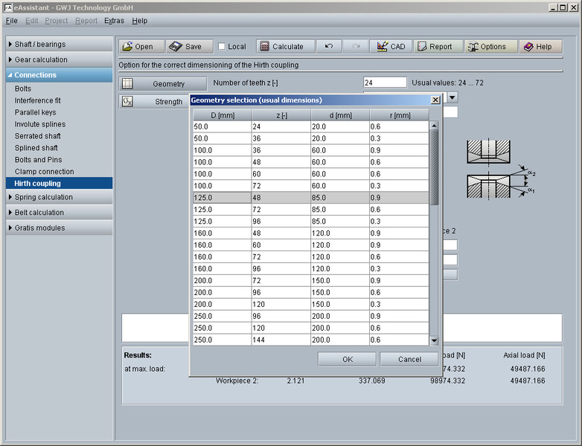The height and width of the screenshot is (446, 582).
Task: Close the Geometry selection dialog
Action: (435, 100)
